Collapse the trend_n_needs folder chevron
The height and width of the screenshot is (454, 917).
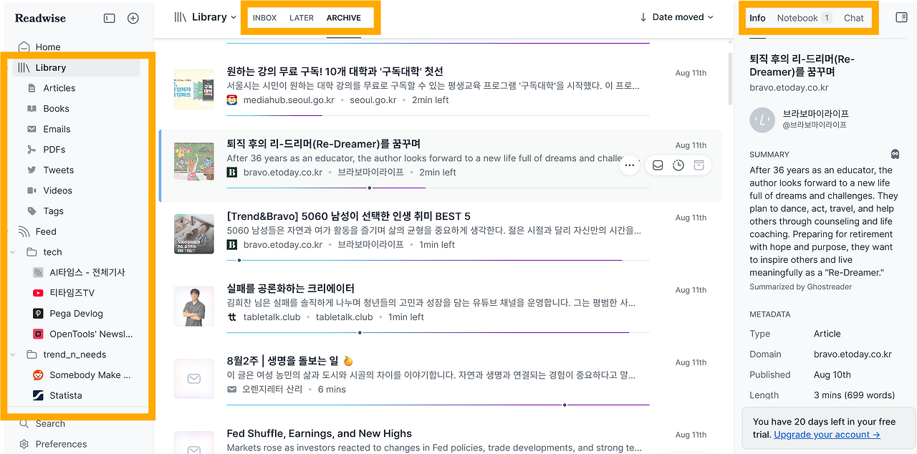click(x=13, y=354)
